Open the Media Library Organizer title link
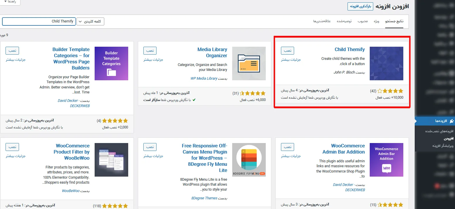Screen dimensions: 455x209 tap(212, 53)
